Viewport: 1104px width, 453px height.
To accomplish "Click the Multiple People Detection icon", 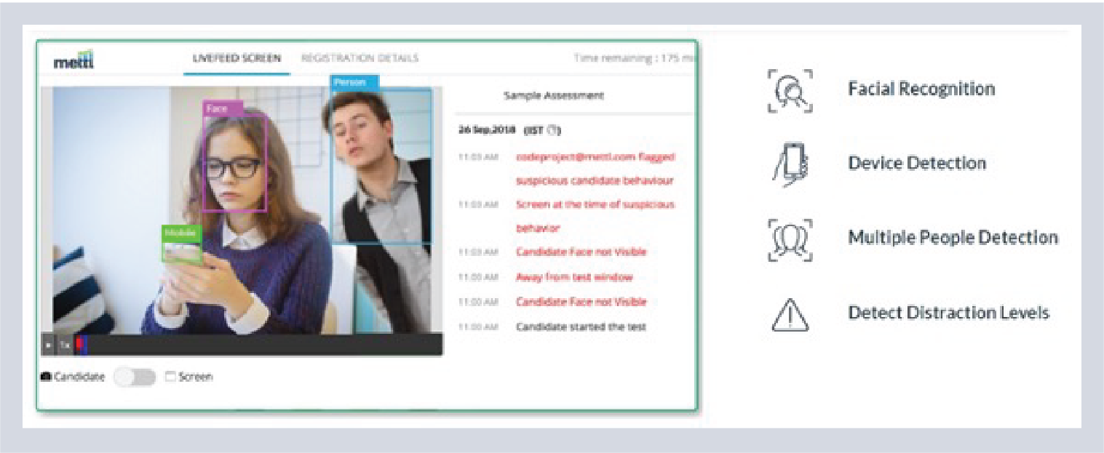I will [x=790, y=239].
